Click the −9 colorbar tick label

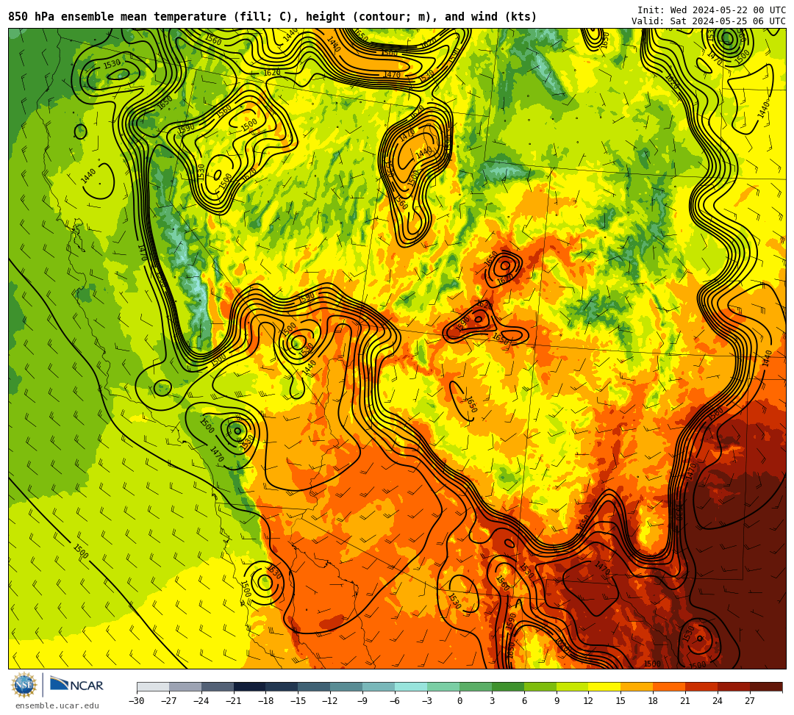click(362, 701)
